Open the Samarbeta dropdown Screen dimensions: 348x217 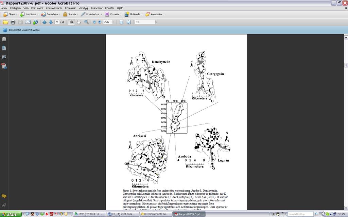(x=50, y=14)
